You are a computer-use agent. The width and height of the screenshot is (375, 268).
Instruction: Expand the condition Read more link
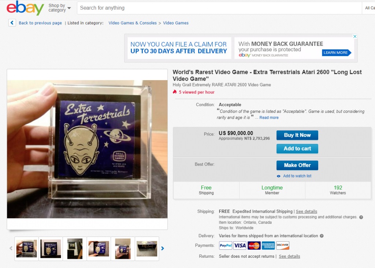tap(269, 118)
